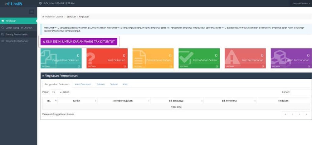Click Butiran link on Kuiri Dokumen card
The height and width of the screenshot is (145, 312).
pos(91,66)
